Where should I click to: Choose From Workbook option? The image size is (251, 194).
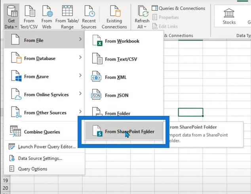point(122,41)
